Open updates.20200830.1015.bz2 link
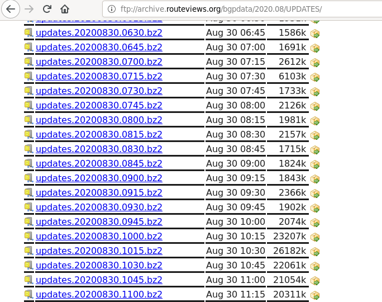Image resolution: width=382 pixels, height=302 pixels. click(99, 251)
